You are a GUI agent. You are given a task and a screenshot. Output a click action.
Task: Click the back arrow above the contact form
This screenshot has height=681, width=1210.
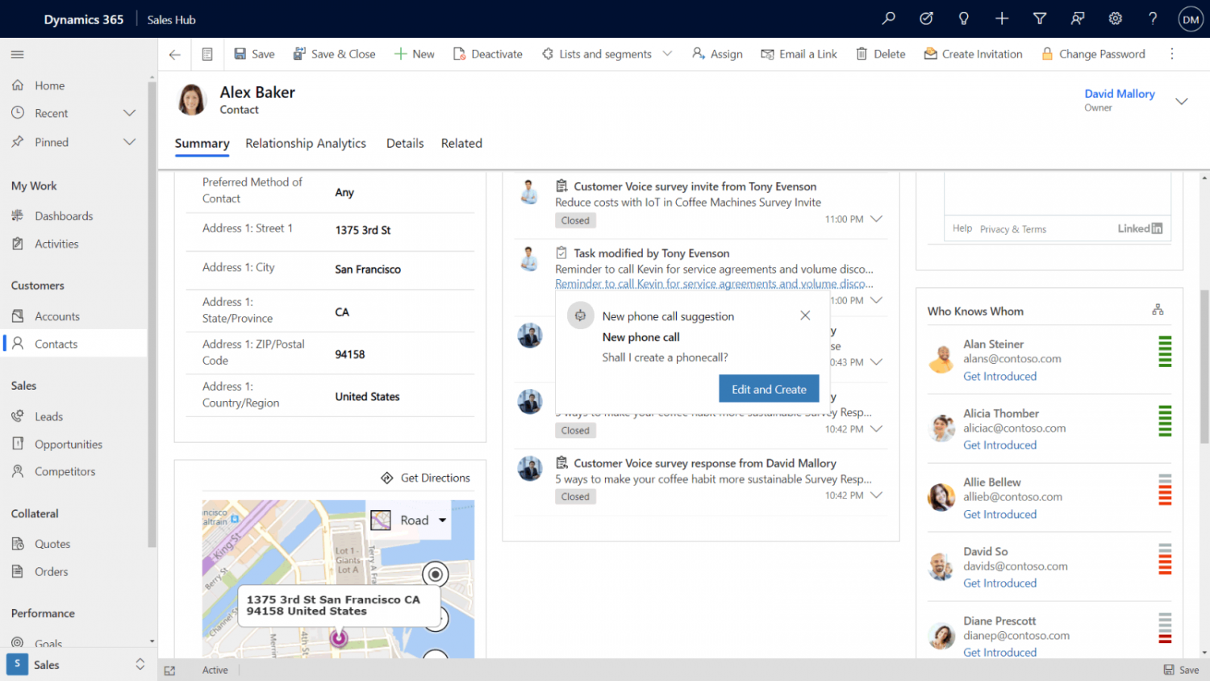(x=174, y=54)
